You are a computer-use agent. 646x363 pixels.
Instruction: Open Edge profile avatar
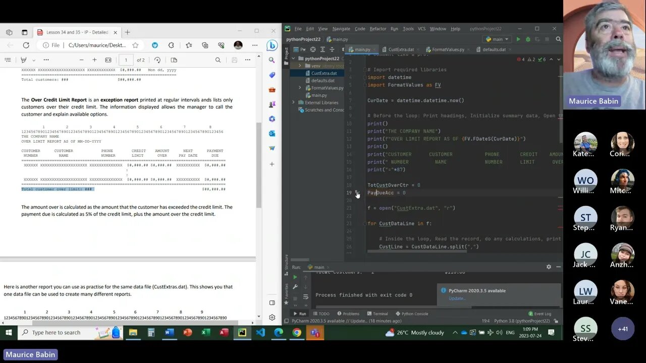coord(238,45)
